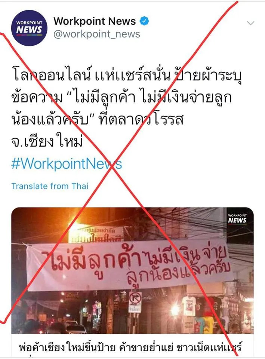
Task: Open the Workpoint News display name
Action: coord(95,21)
